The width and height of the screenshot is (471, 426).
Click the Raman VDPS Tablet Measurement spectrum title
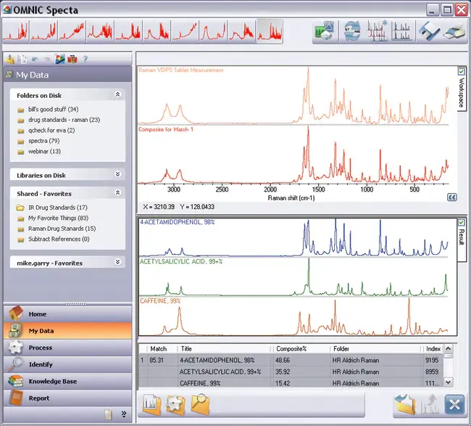[x=181, y=70]
